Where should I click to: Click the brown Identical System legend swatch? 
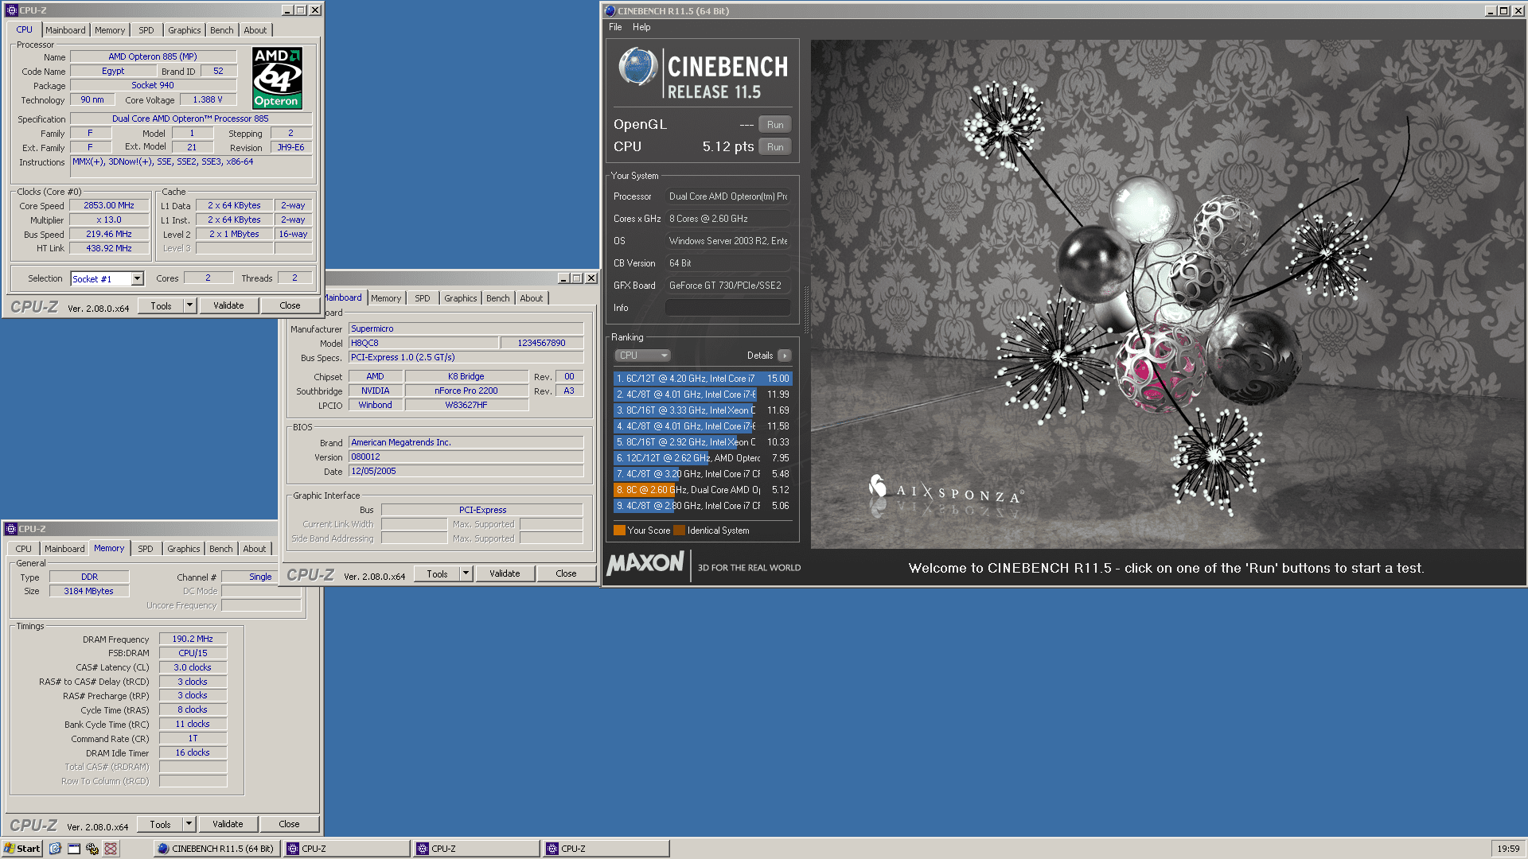pos(679,531)
